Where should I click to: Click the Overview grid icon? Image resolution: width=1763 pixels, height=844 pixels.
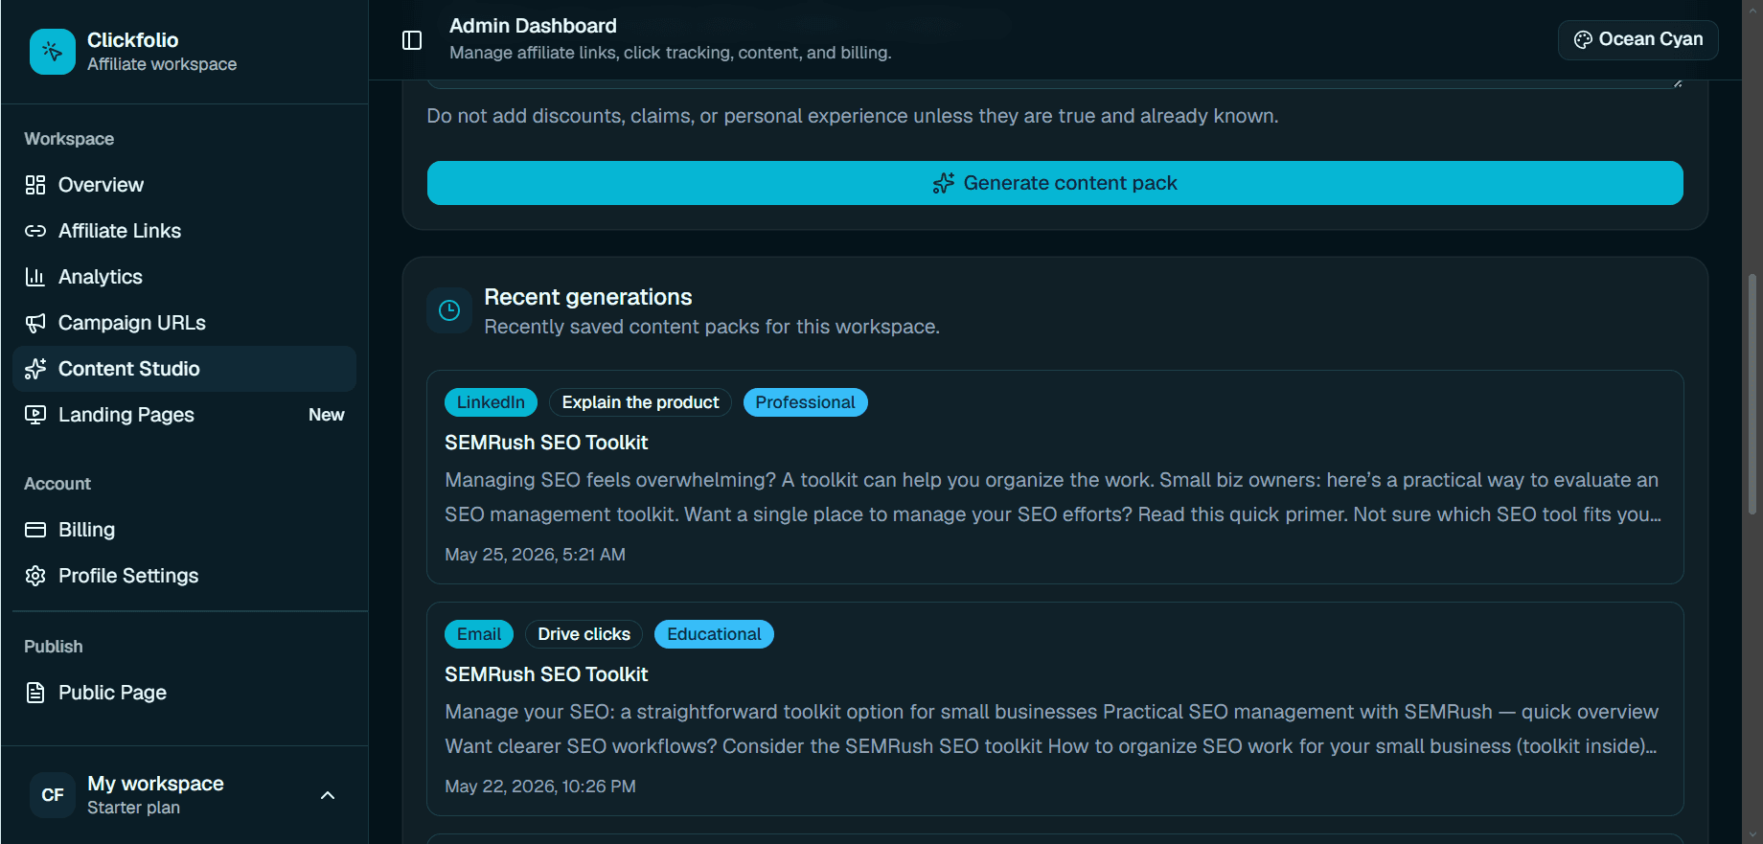tap(35, 185)
